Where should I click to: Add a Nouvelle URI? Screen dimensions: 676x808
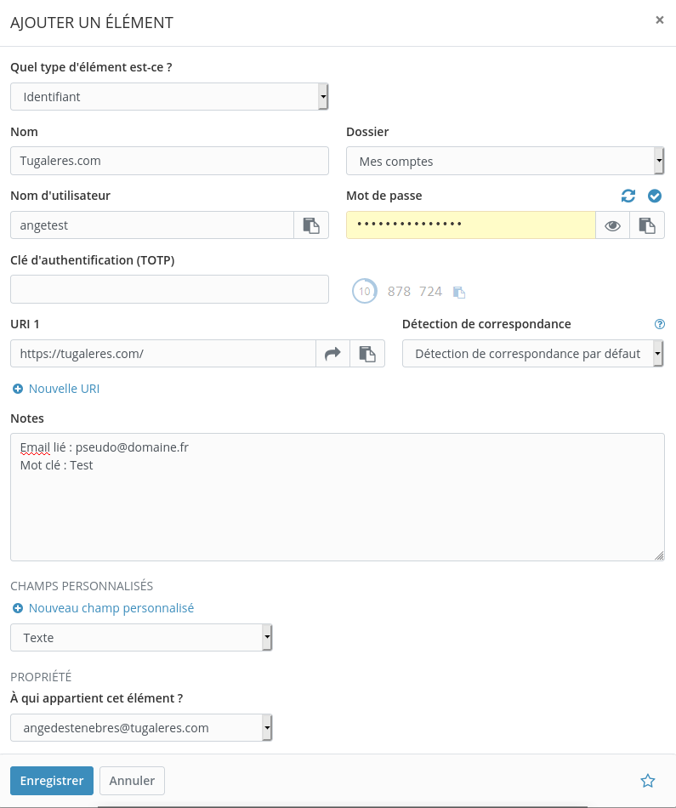(56, 389)
